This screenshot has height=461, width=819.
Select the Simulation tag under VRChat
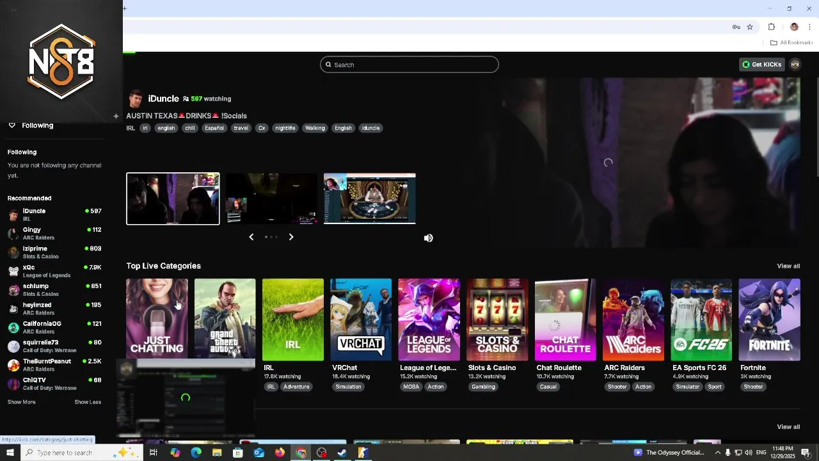(x=348, y=387)
